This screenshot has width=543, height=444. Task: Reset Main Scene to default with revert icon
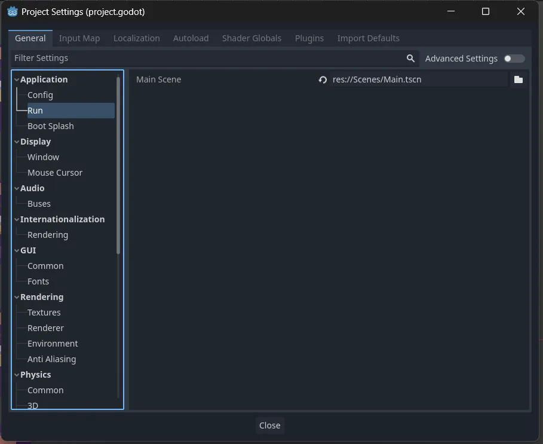[323, 79]
